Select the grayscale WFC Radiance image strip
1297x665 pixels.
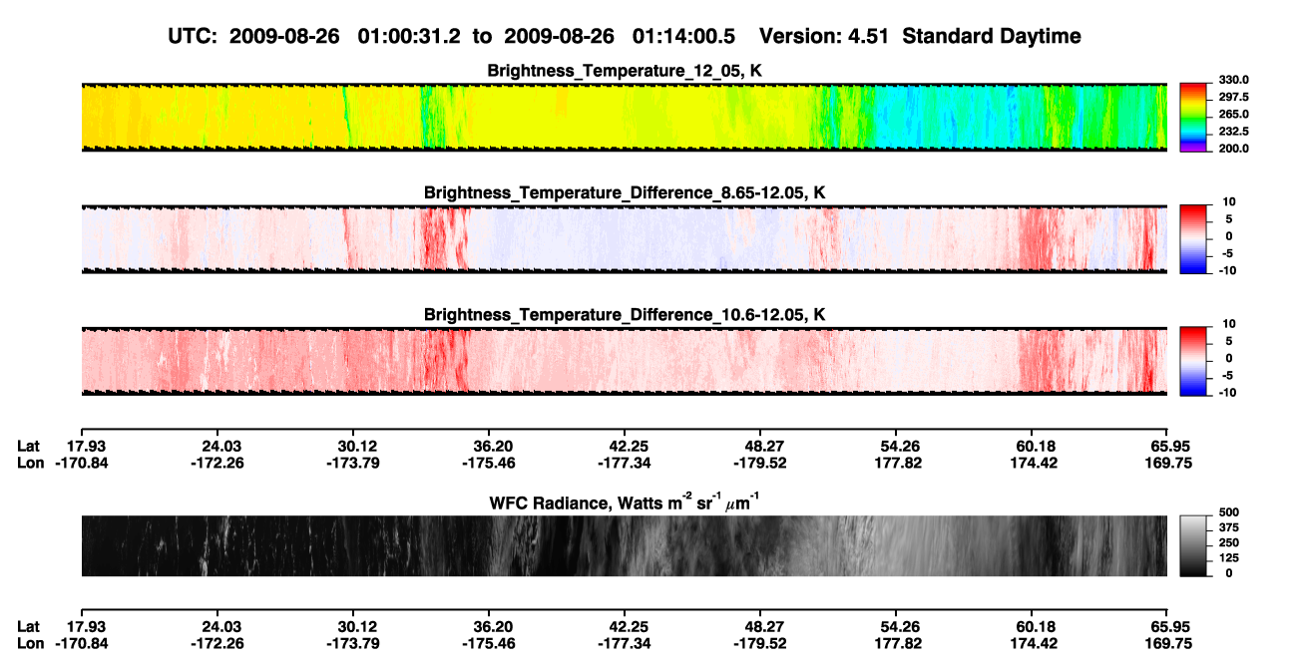coord(624,545)
